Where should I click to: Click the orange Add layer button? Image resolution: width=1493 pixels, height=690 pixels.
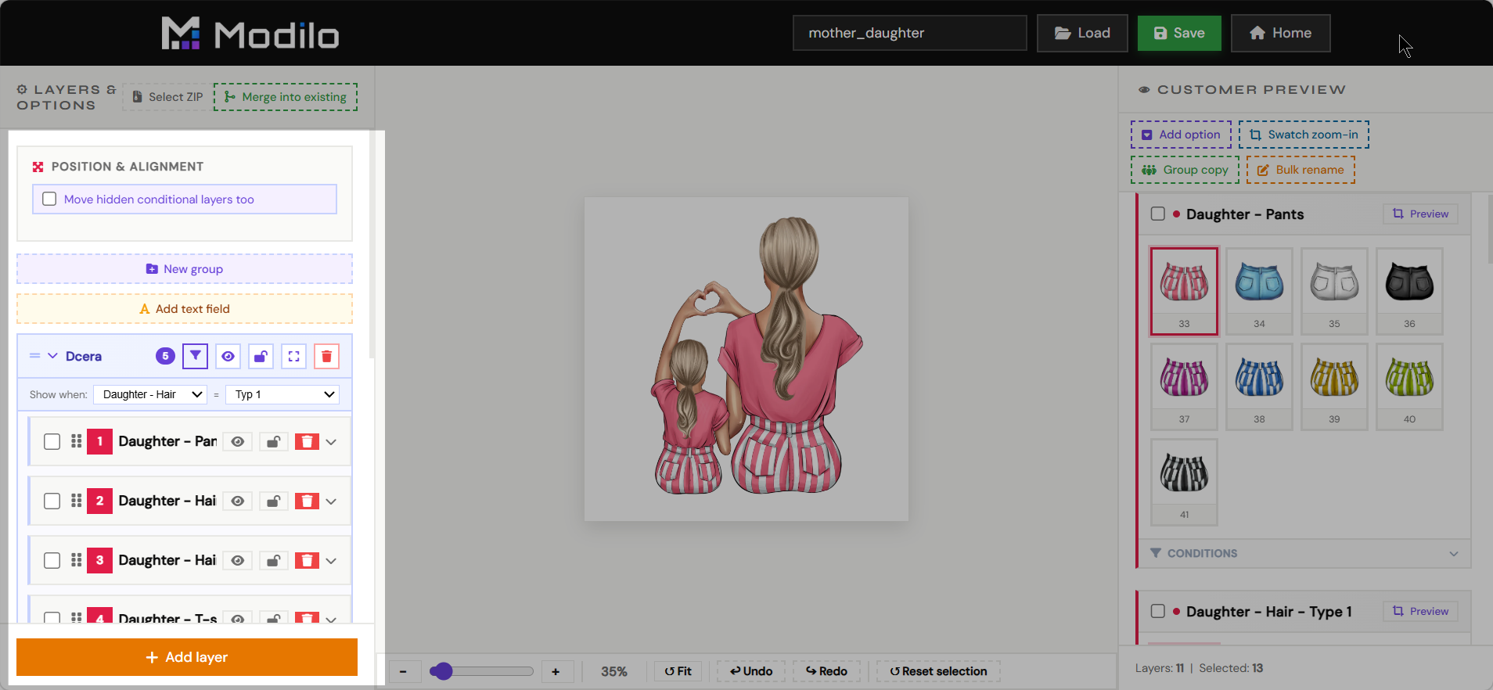click(x=187, y=657)
